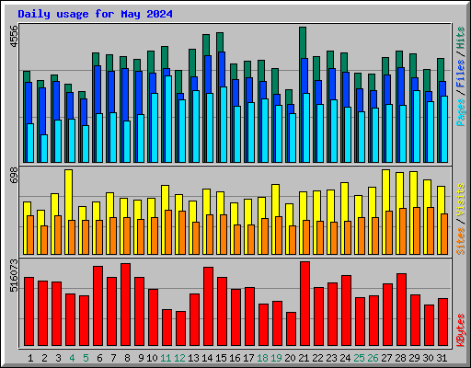471x368 pixels.
Task: Click day label 23 on x-axis
Action: 331,358
